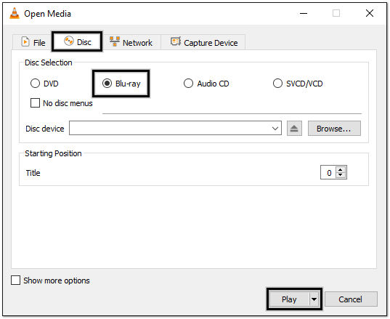Click the Play button
The width and height of the screenshot is (390, 319).
pyautogui.click(x=289, y=299)
